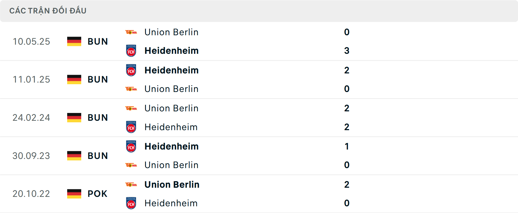Click the Union Berlin badge in the 20.10.22 match
This screenshot has height=213, width=518.
(131, 185)
